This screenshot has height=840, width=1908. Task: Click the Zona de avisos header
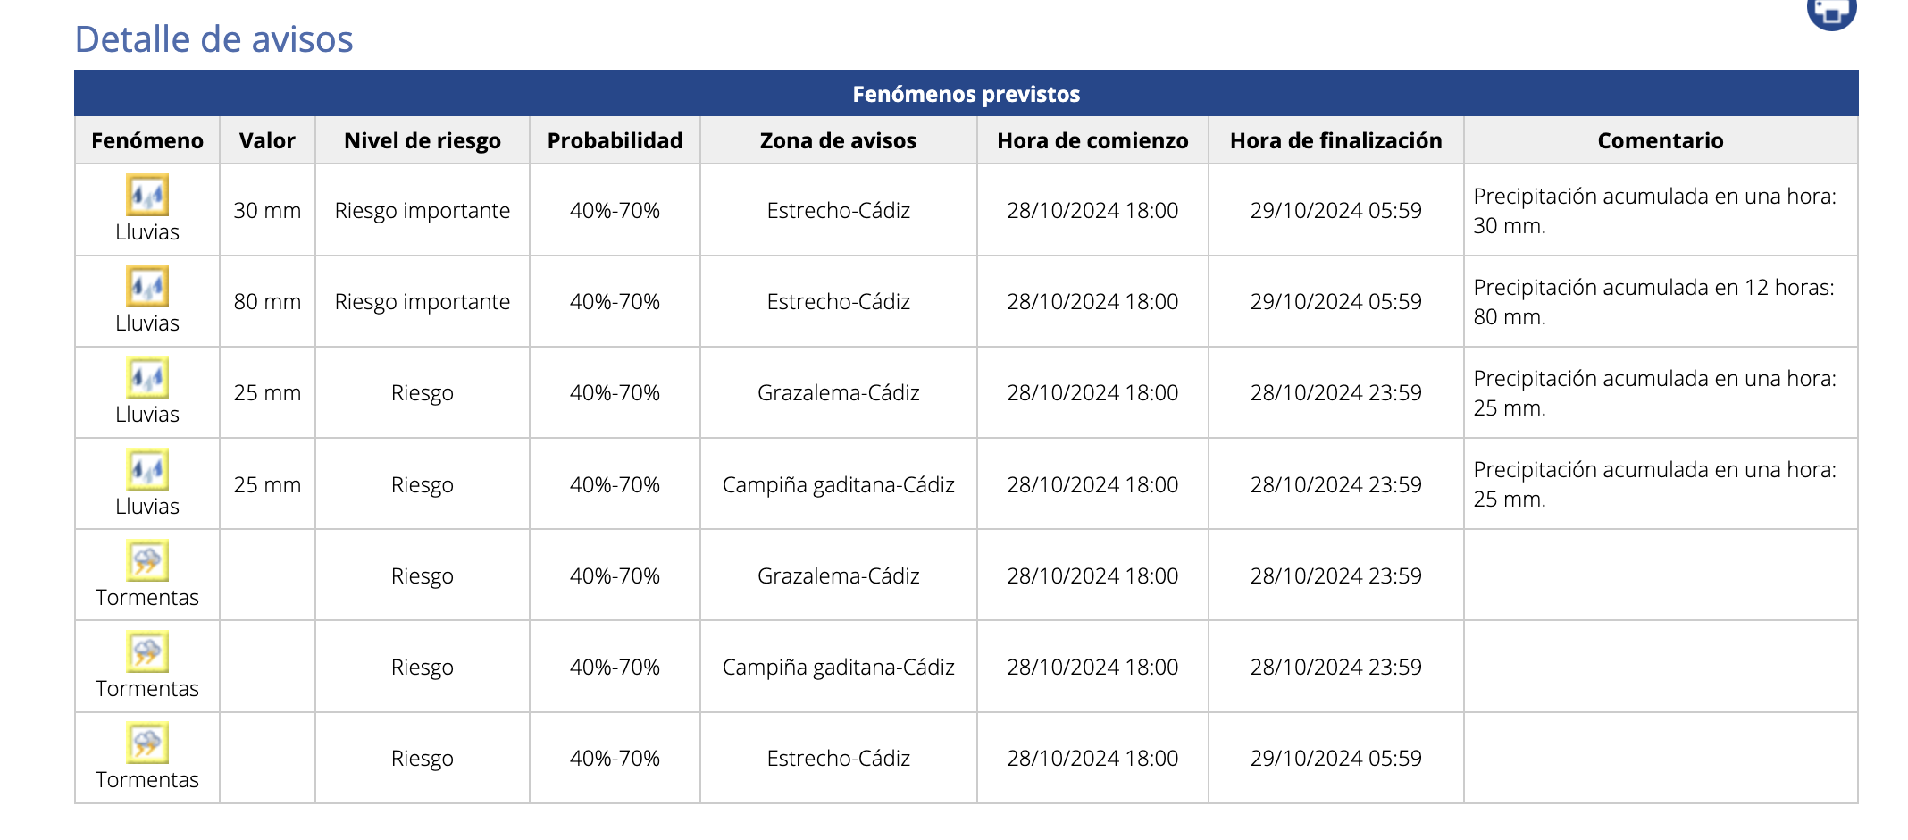click(837, 140)
